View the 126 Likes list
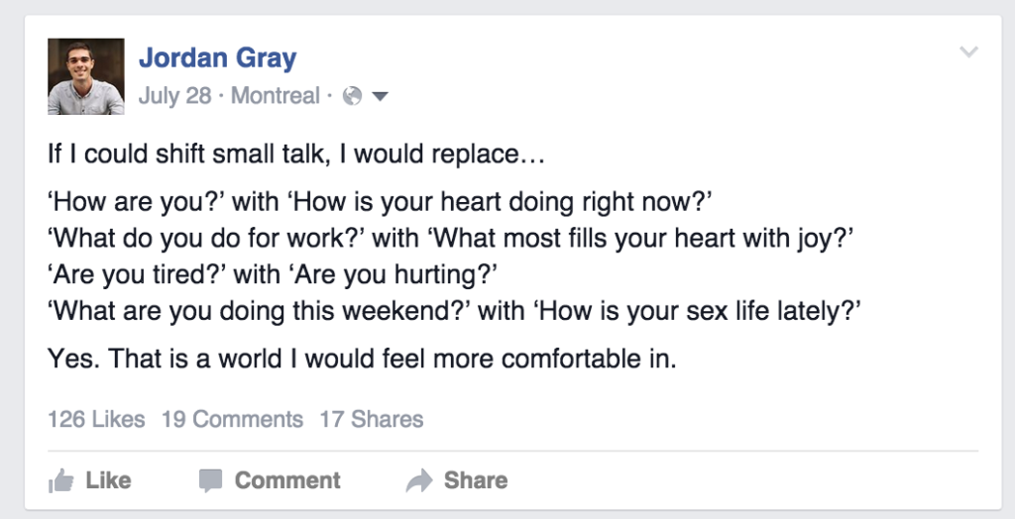 (96, 419)
